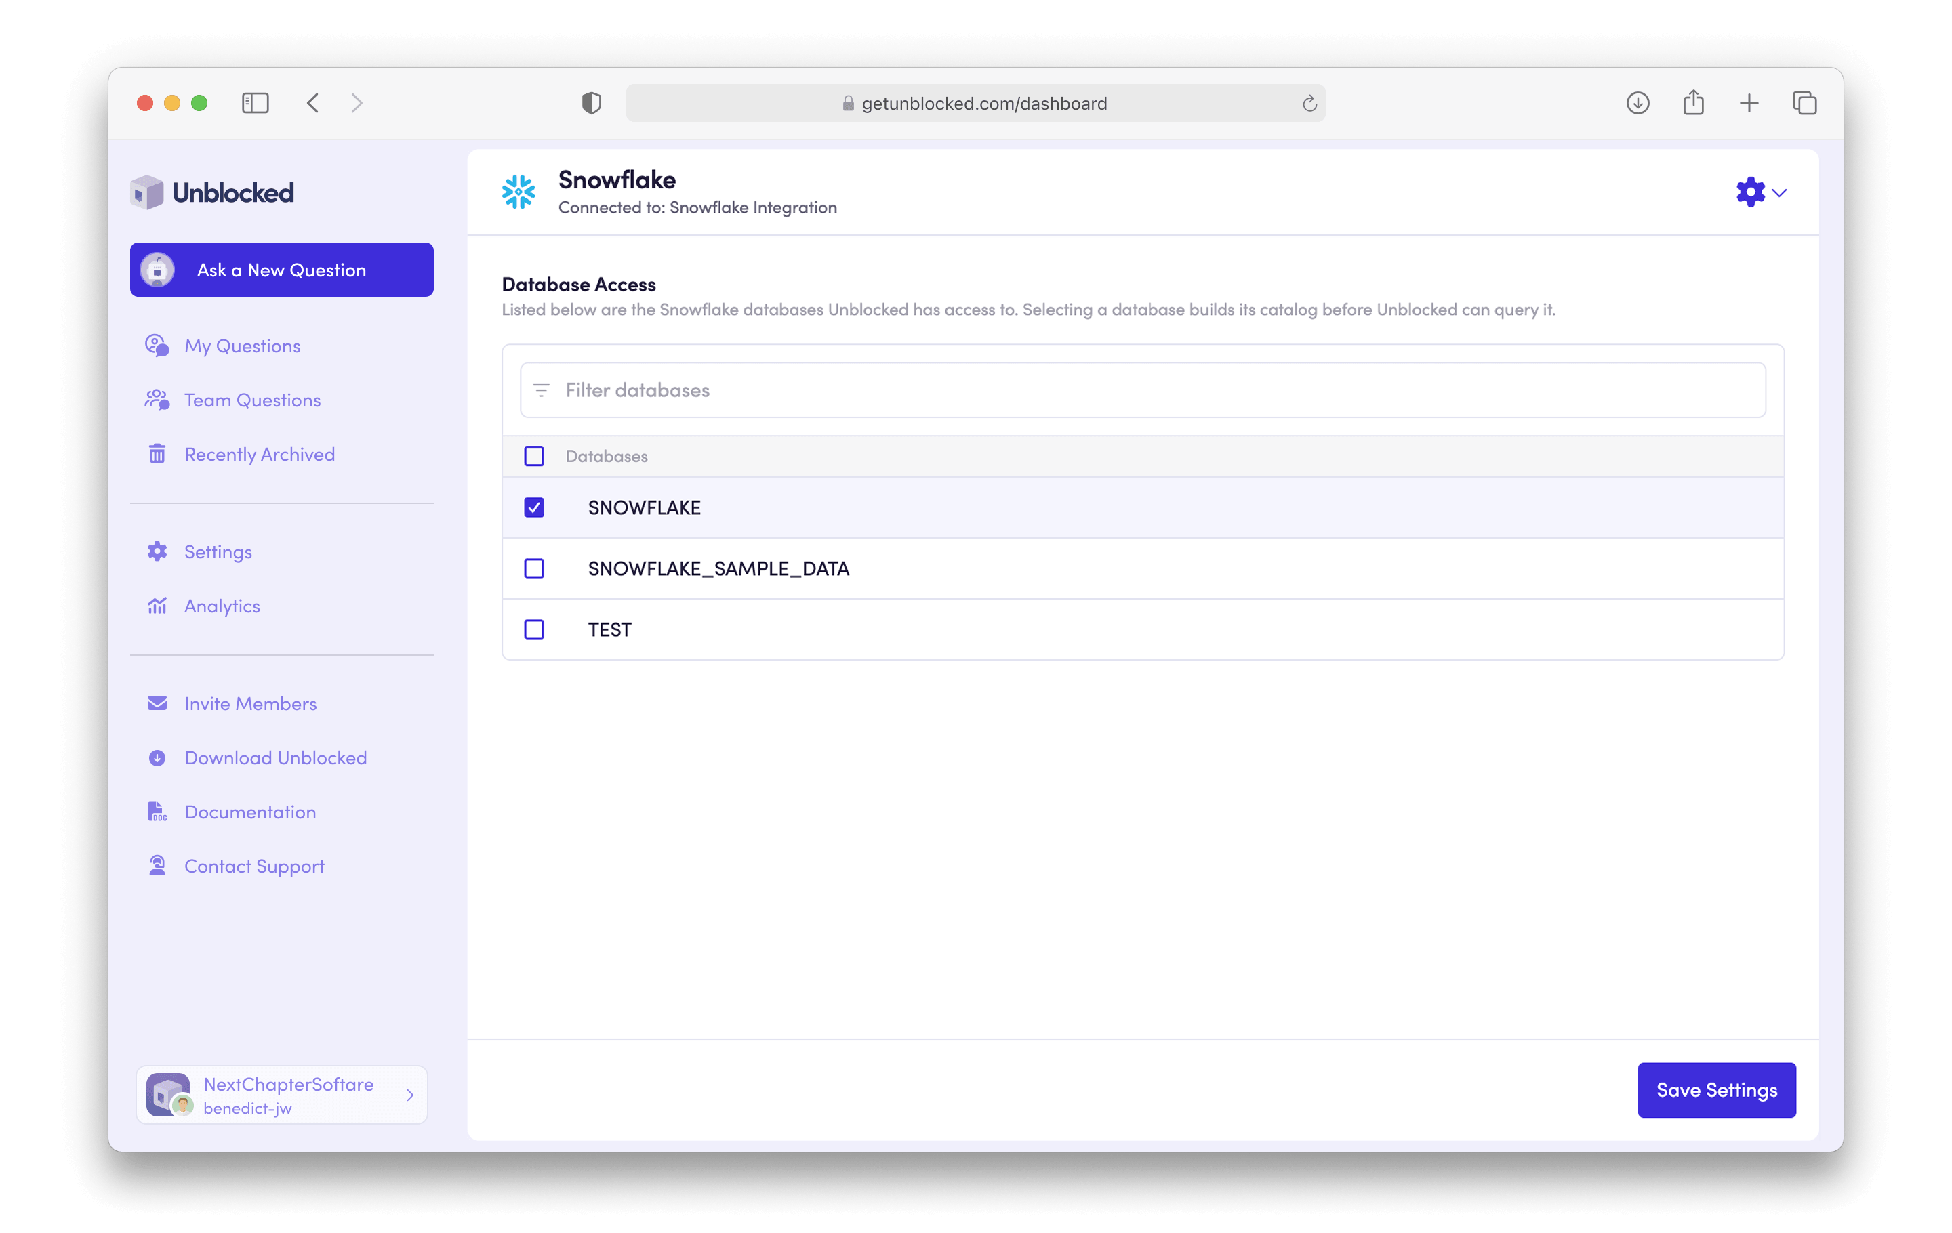Click the My Questions chat icon

(x=157, y=346)
